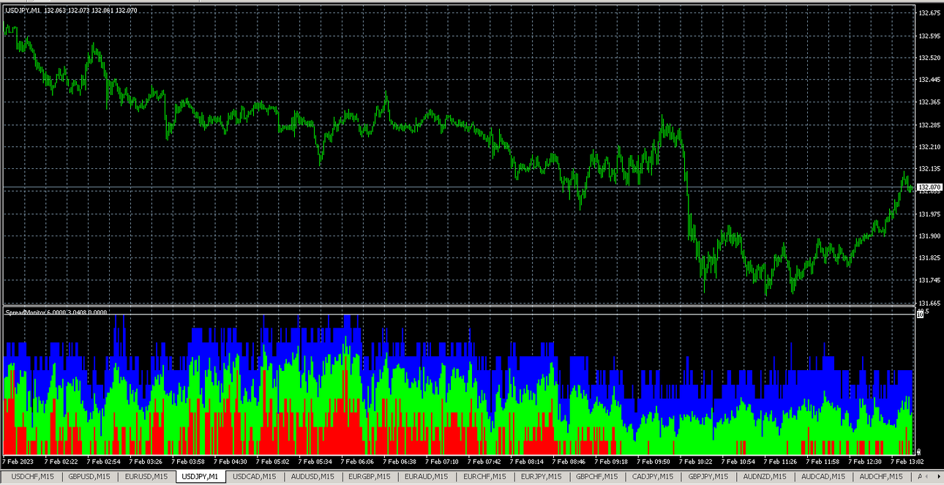
Task: Open the GBPUSD,M15 chart tab
Action: (89, 477)
